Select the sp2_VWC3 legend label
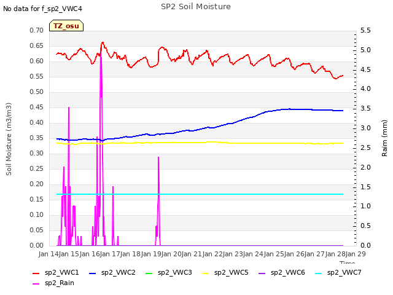This screenshot has height=295, width=393. (175, 273)
